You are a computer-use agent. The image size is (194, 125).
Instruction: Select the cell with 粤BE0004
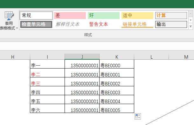coord(117,99)
